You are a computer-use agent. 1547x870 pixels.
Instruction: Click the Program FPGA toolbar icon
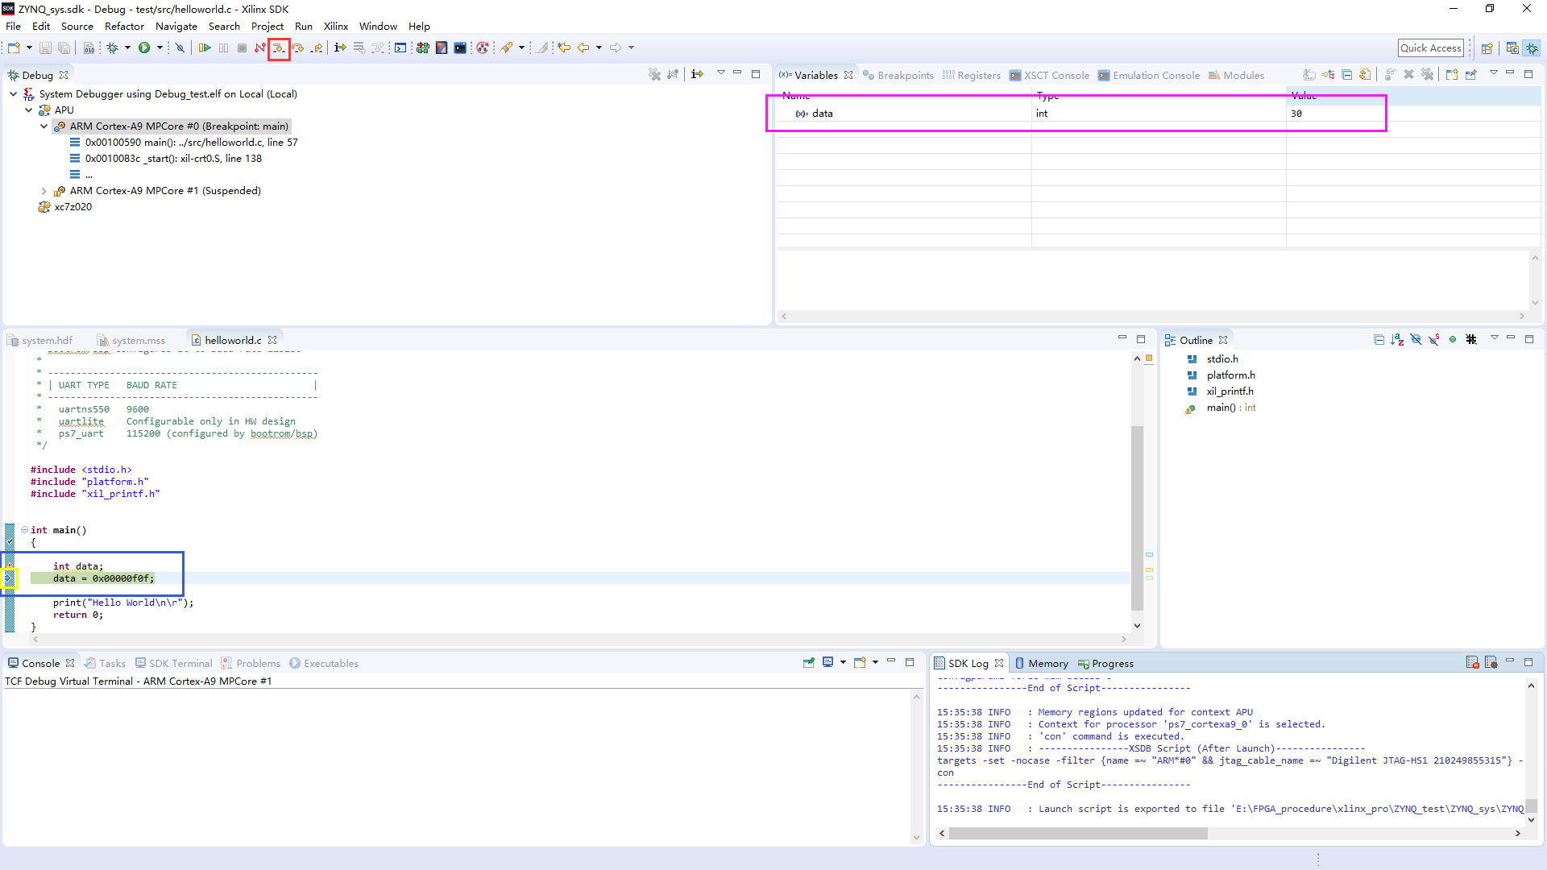pyautogui.click(x=422, y=48)
